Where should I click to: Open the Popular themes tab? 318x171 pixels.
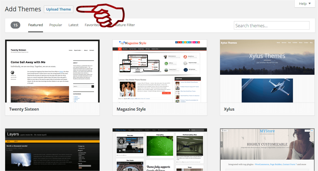(x=55, y=25)
